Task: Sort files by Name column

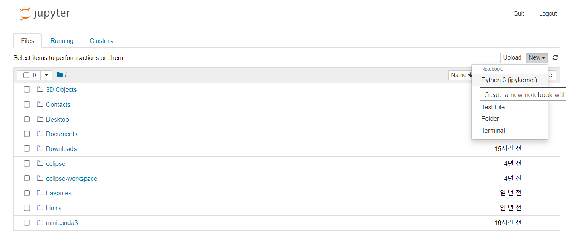Action: [x=461, y=75]
